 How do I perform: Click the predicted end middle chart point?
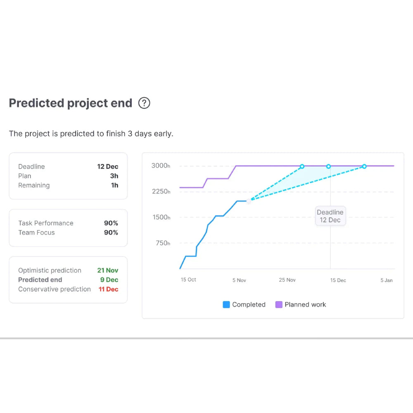(328, 166)
